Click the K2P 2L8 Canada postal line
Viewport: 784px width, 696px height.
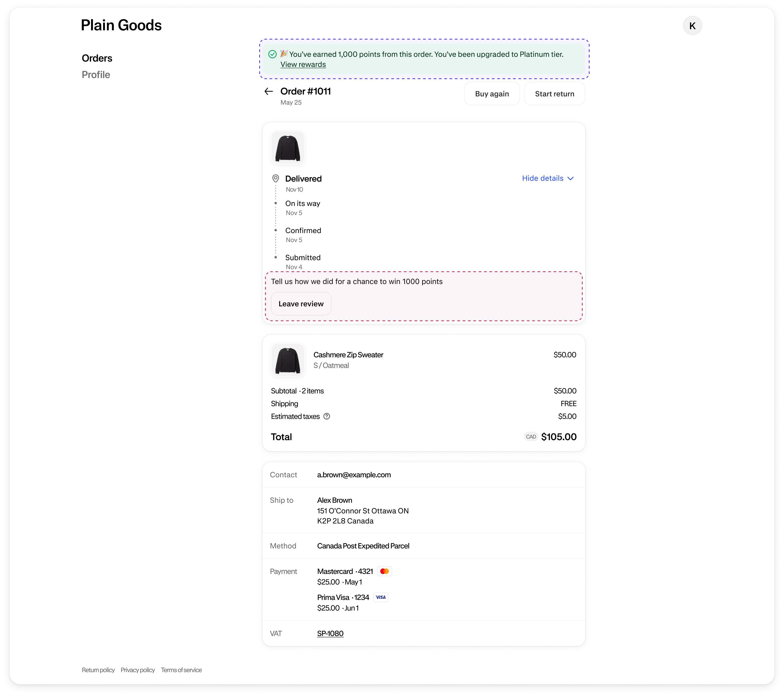(345, 521)
